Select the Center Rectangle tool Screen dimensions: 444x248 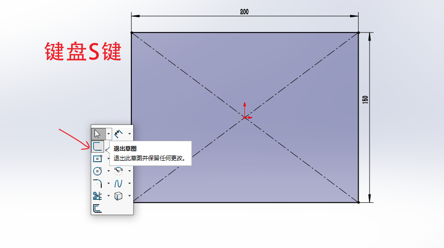pyautogui.click(x=97, y=158)
